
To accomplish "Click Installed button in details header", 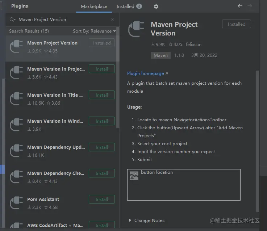I will [237, 24].
